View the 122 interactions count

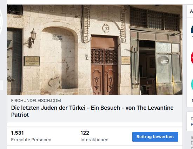coord(85,133)
